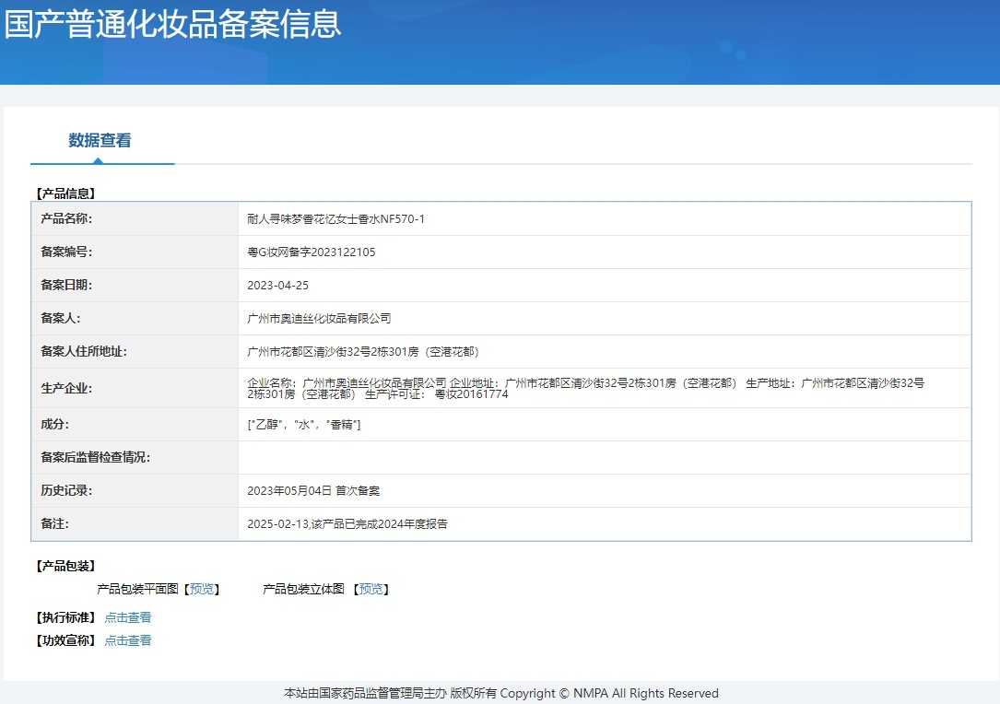
Task: Open 点击查看 link next to 功效宣称
Action: coord(128,640)
